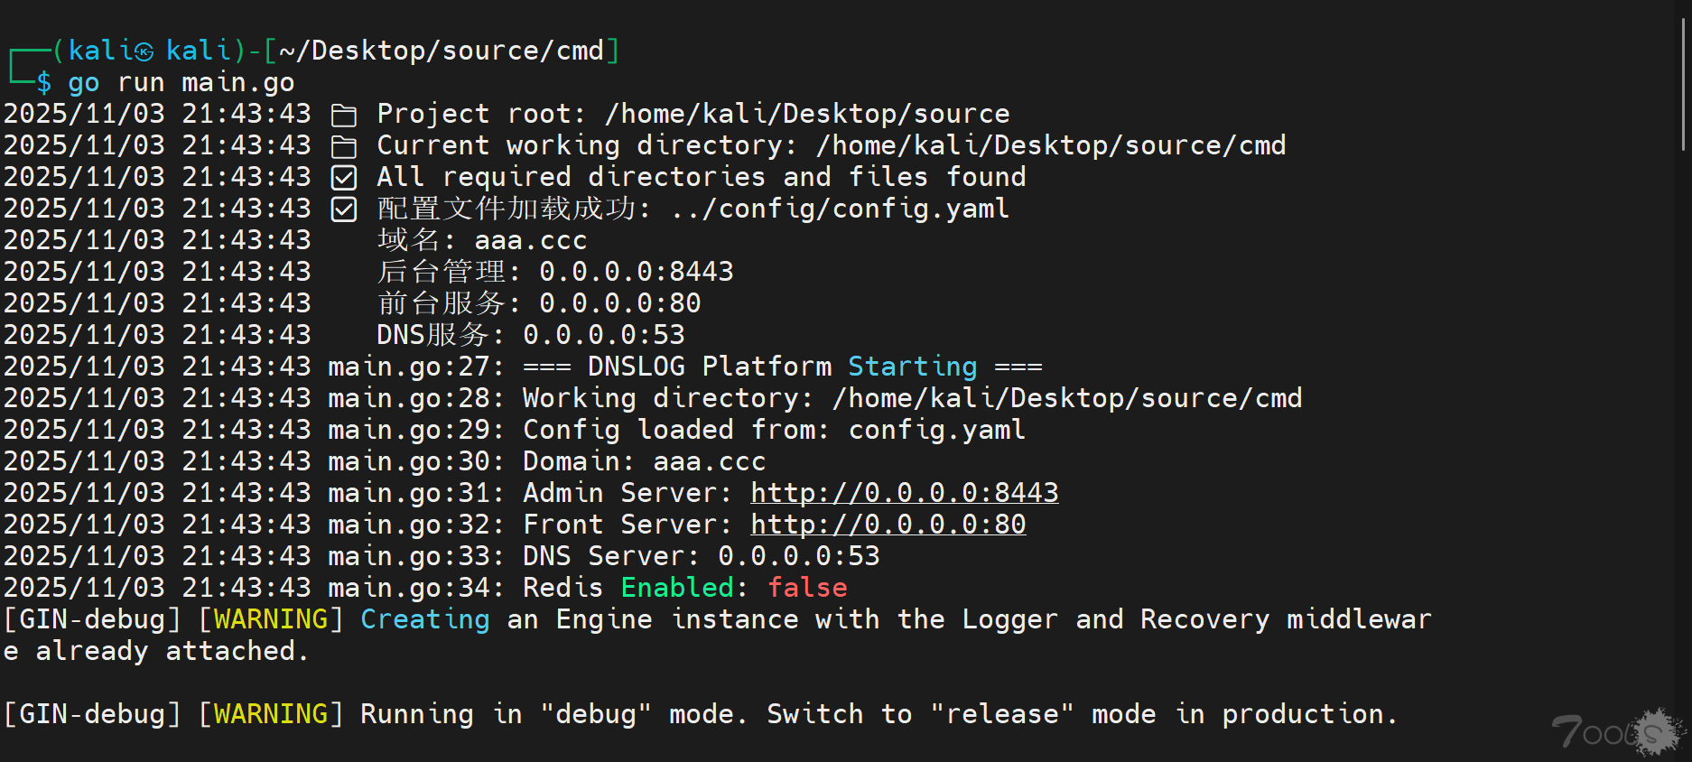The image size is (1692, 762).
Task: Click the 7ools watermark logo
Action: [x=1618, y=731]
